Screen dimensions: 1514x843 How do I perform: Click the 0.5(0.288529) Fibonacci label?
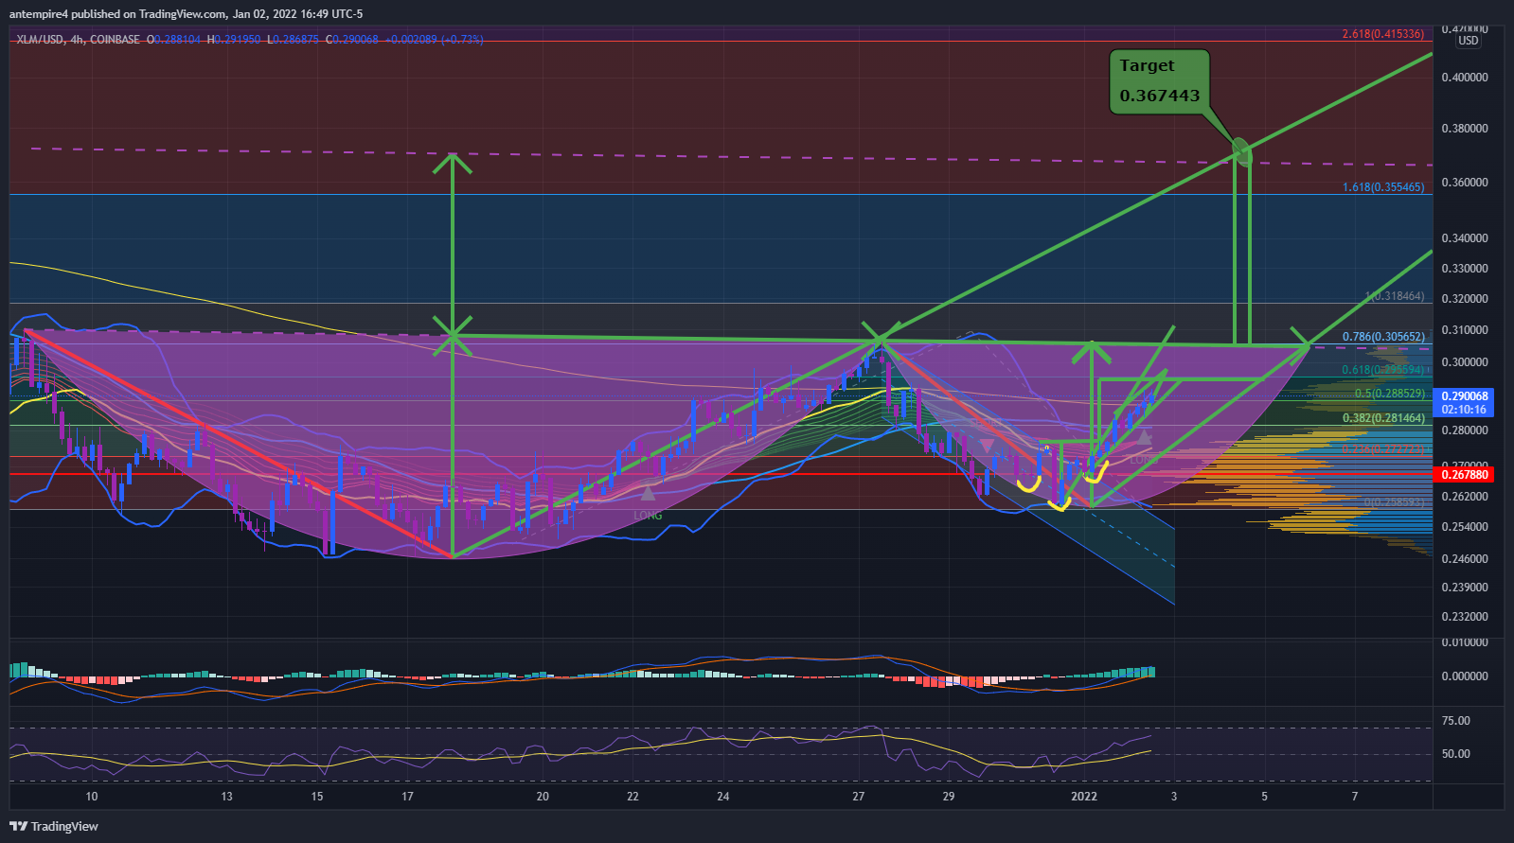pos(1389,394)
